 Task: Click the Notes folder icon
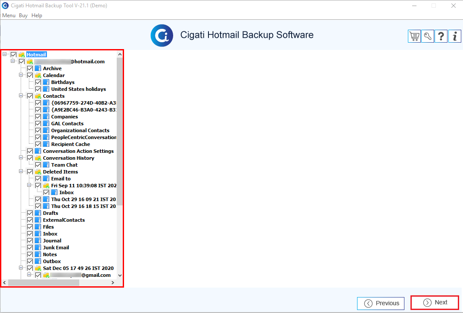[x=38, y=254]
